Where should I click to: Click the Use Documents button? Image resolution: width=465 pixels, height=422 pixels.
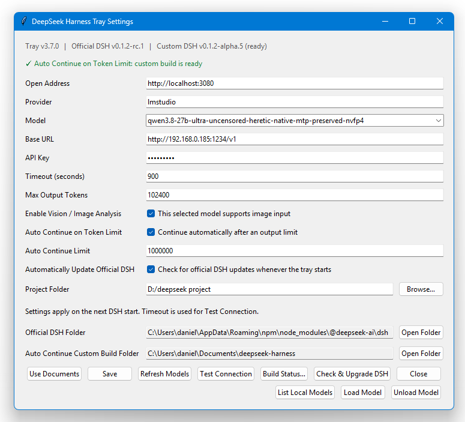[54, 374]
